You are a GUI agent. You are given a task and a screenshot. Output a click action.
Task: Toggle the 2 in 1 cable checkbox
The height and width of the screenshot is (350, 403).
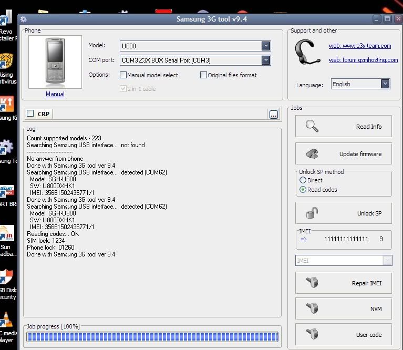tap(123, 89)
